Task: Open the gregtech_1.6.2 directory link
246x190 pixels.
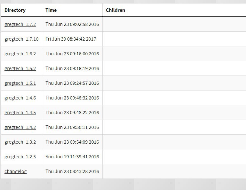Action: (x=20, y=54)
